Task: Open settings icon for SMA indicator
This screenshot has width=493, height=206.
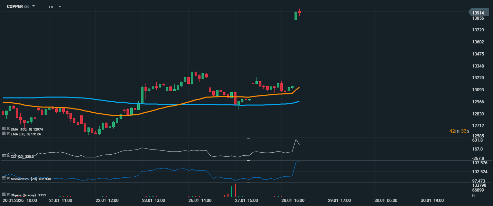Action: click(4, 129)
